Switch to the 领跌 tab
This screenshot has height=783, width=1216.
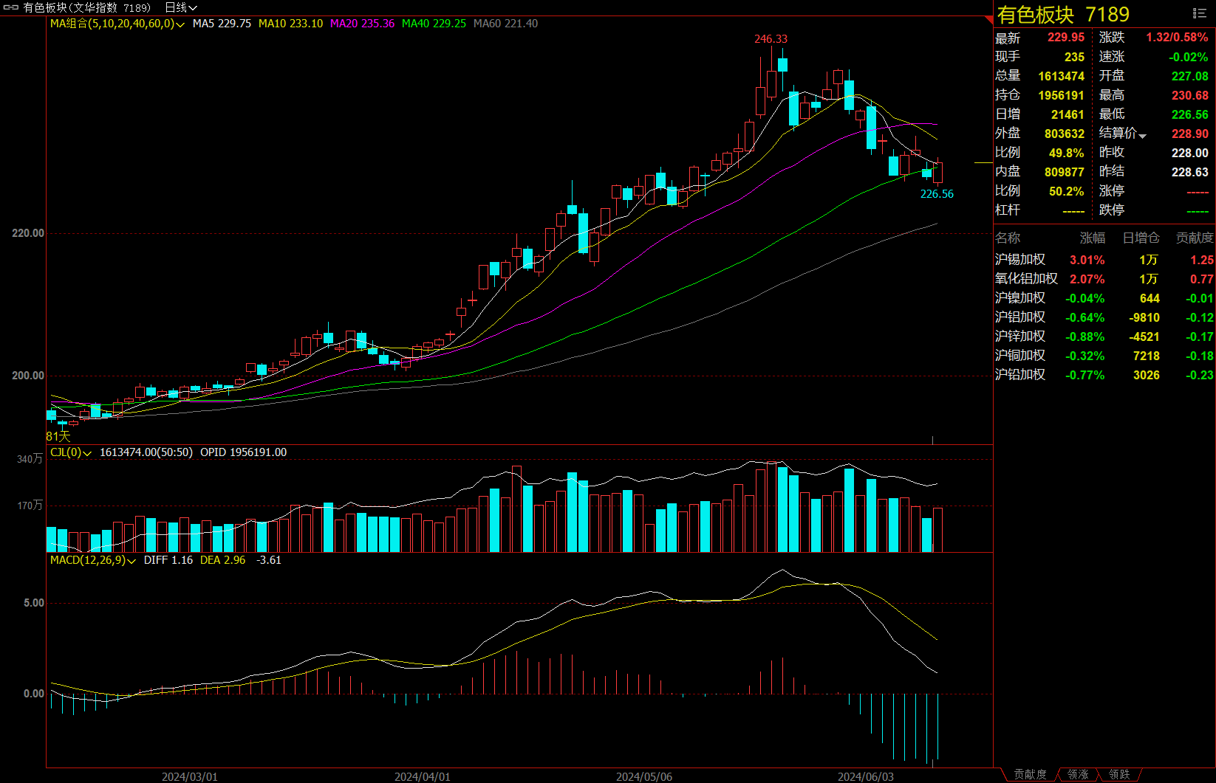1119,774
